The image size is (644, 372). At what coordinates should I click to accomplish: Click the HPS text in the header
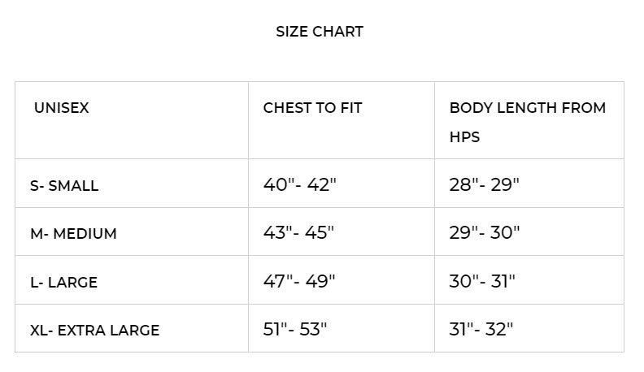tap(464, 136)
